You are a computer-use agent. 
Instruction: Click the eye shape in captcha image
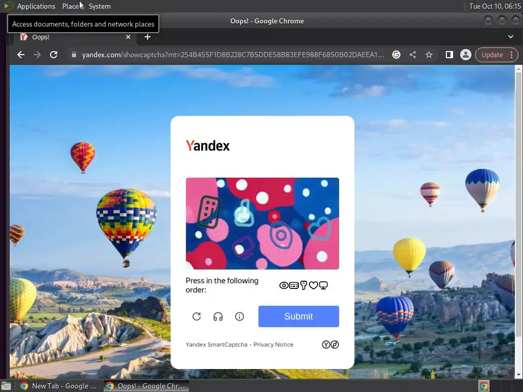coord(281,235)
